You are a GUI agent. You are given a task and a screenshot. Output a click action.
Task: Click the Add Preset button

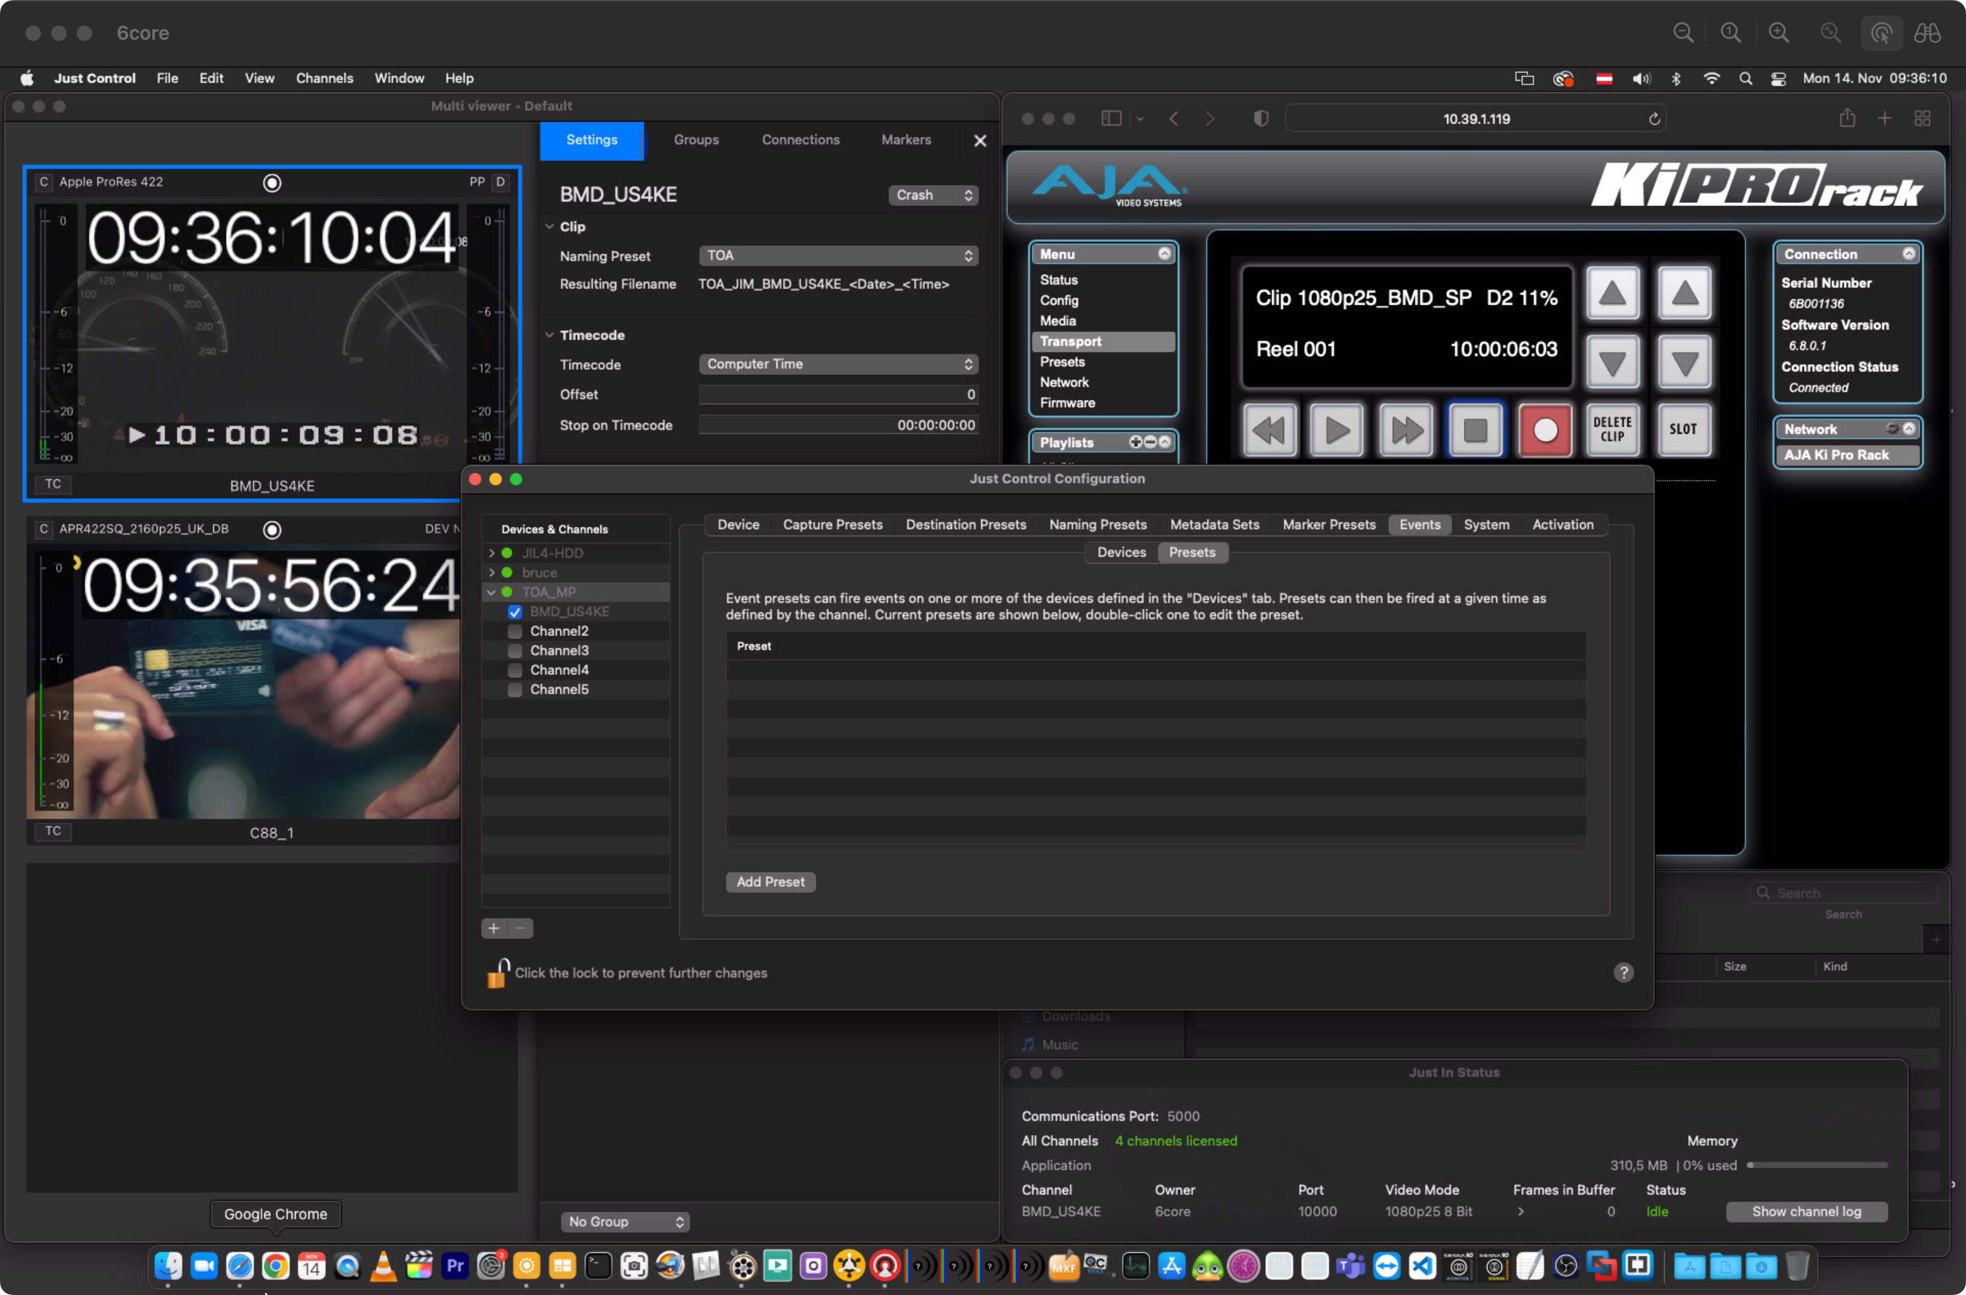tap(770, 881)
